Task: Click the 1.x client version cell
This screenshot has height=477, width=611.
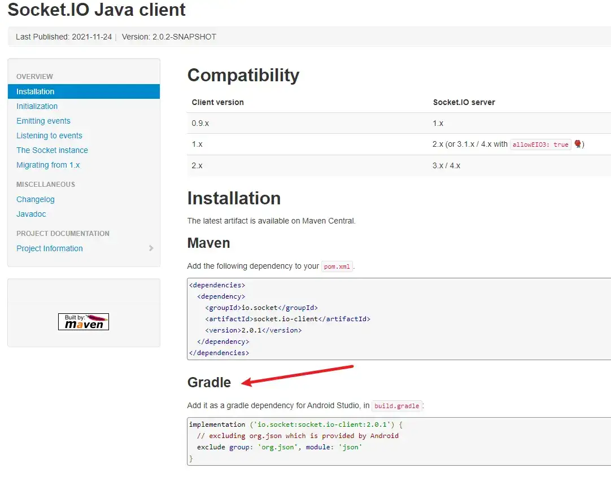Action: 197,145
